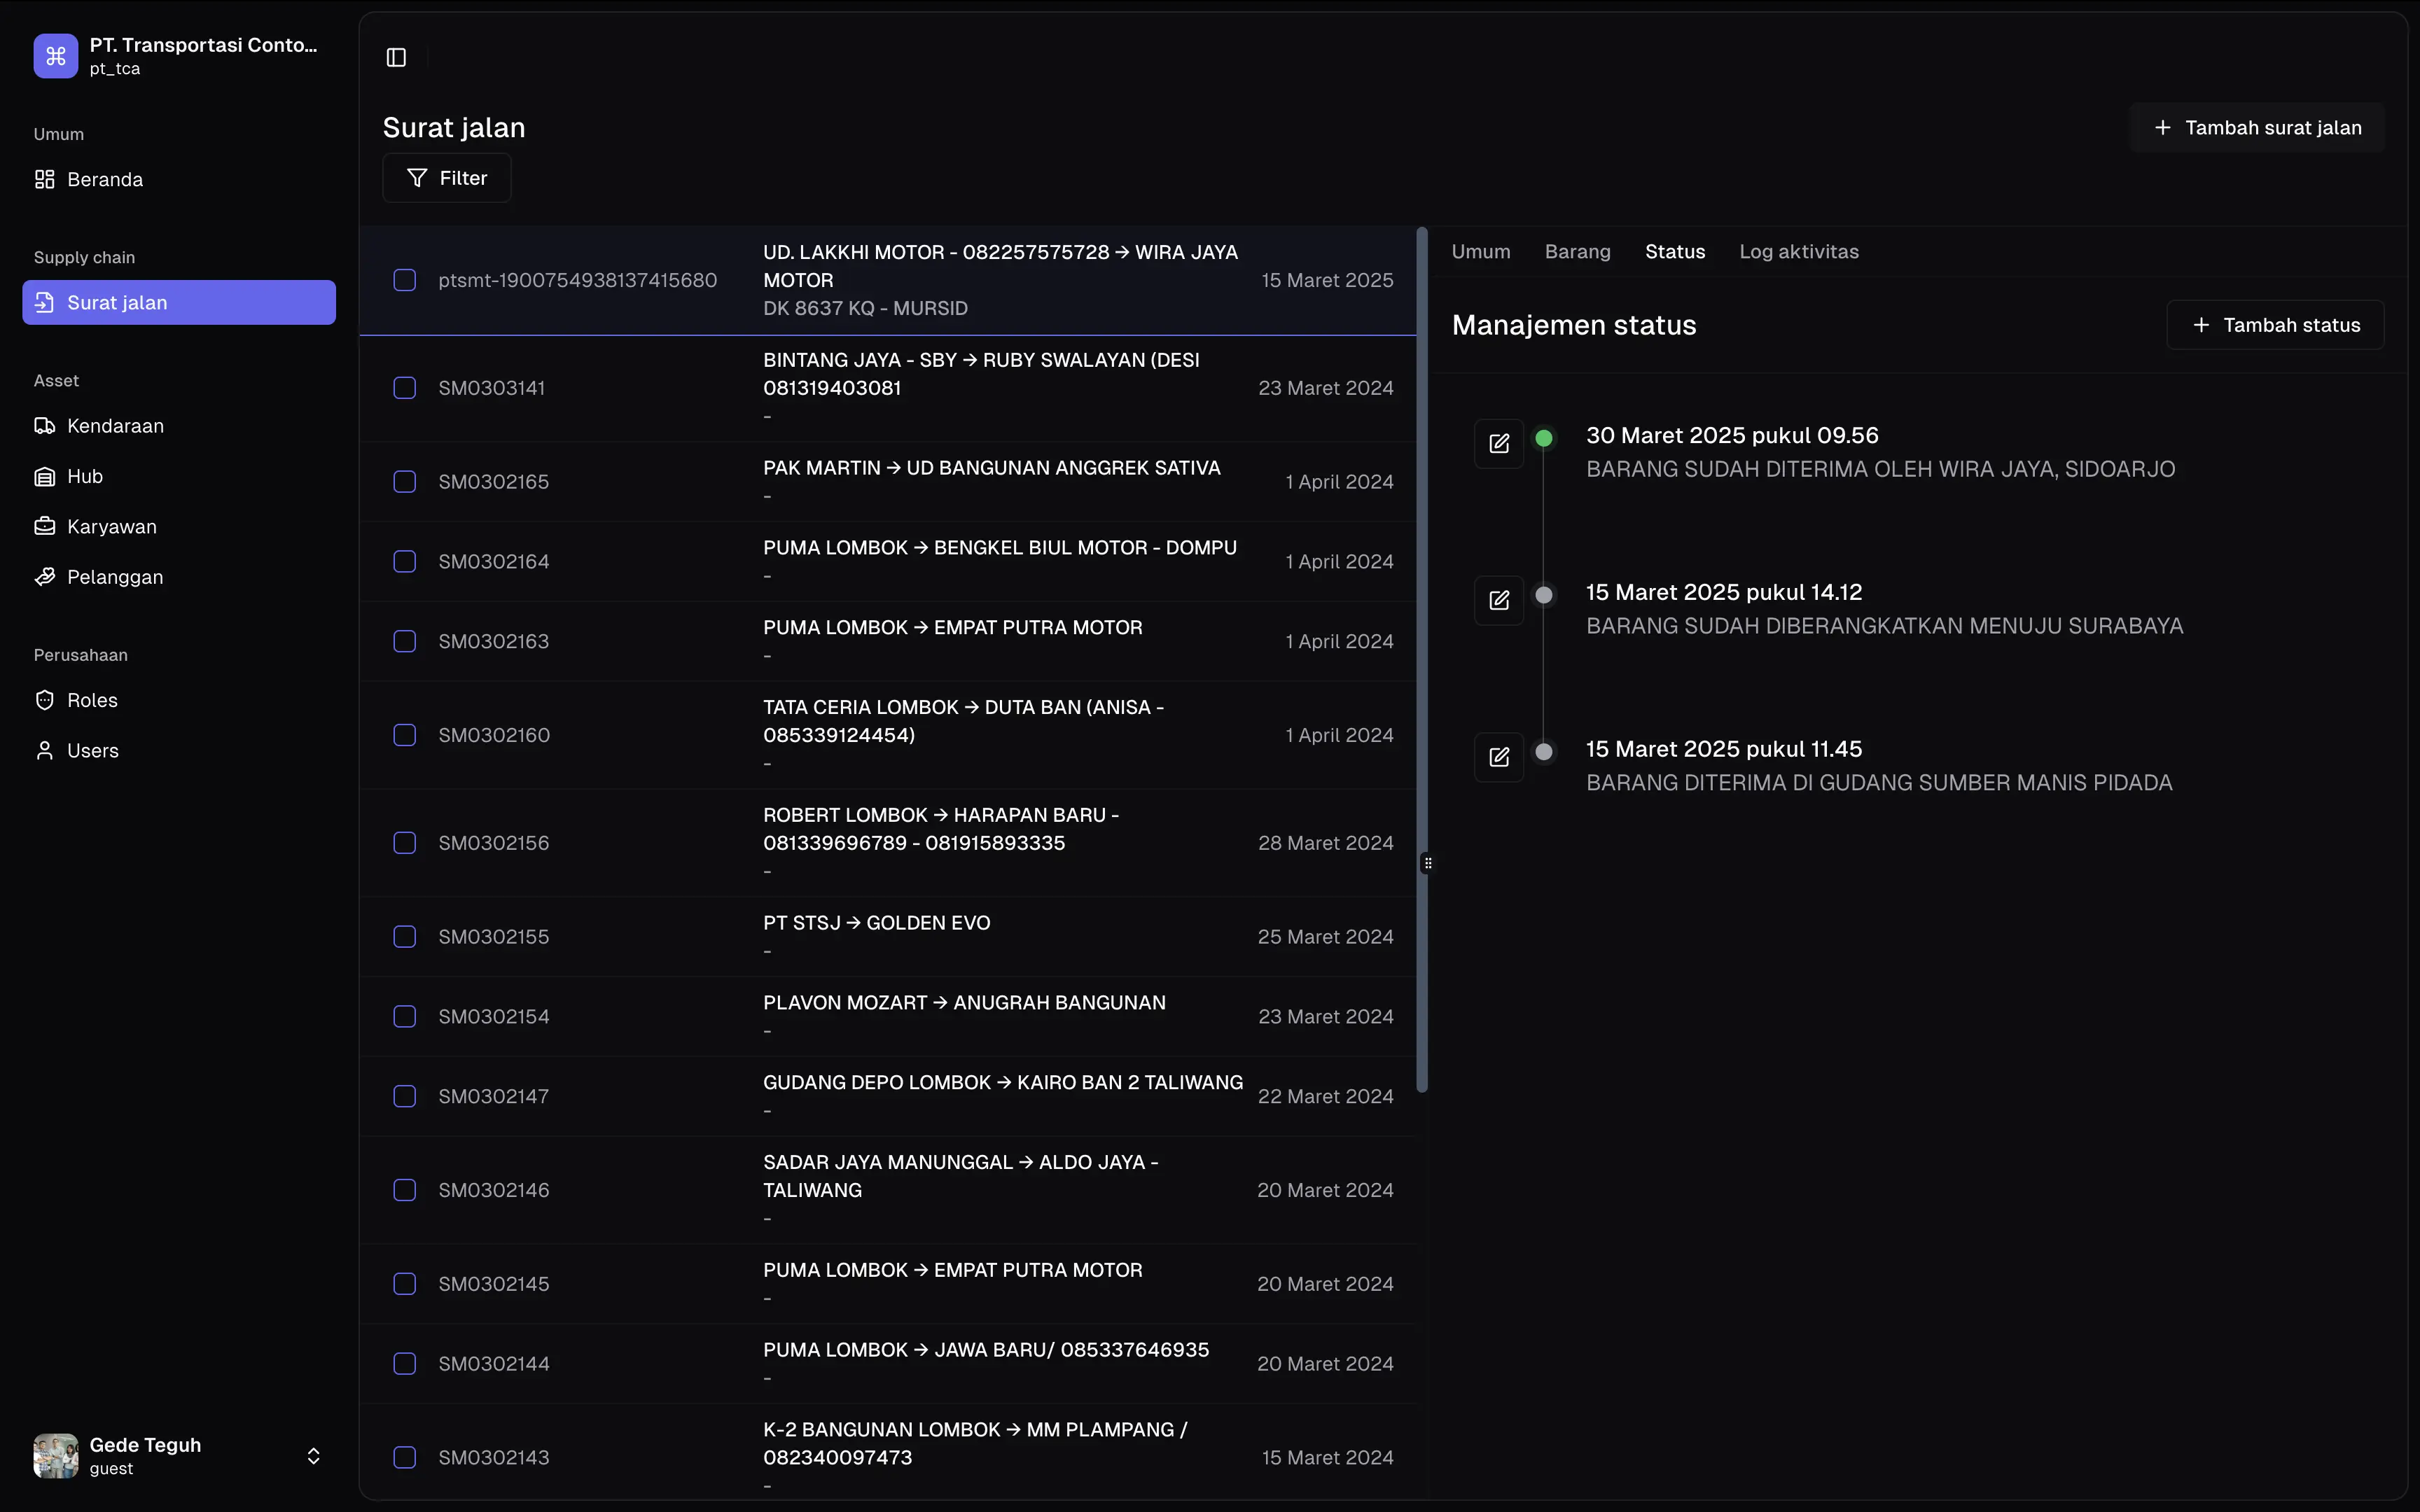Check the box for SM0303141 row
Viewport: 2420px width, 1512px height.
[404, 388]
